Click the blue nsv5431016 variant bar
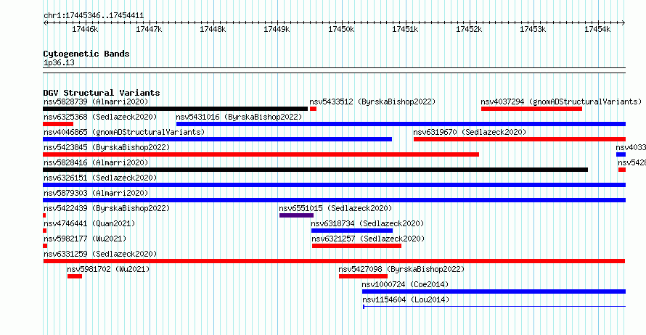646x335 pixels. coord(401,124)
